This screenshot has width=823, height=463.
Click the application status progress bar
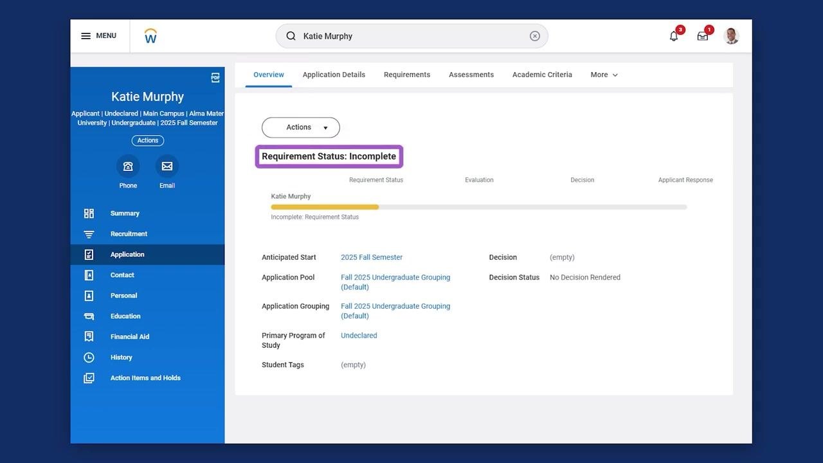(x=479, y=207)
